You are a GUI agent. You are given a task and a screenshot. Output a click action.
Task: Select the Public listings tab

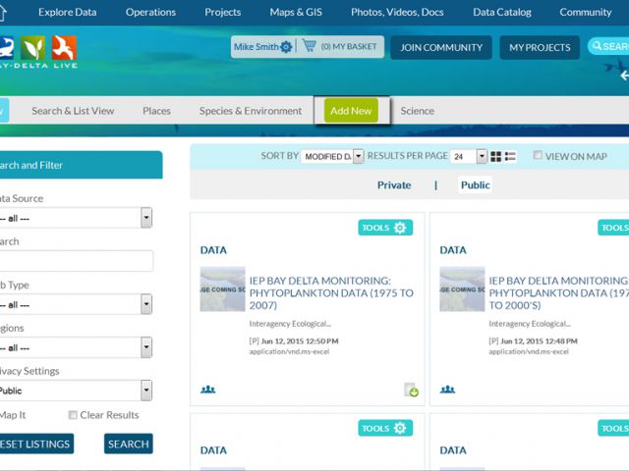coord(476,185)
